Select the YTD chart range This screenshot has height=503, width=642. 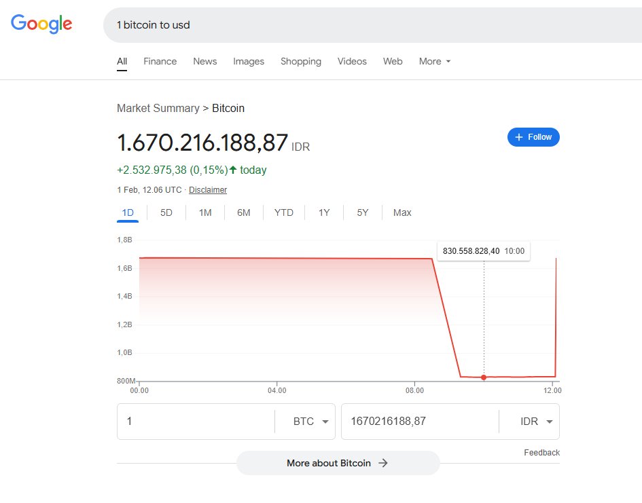coord(284,212)
